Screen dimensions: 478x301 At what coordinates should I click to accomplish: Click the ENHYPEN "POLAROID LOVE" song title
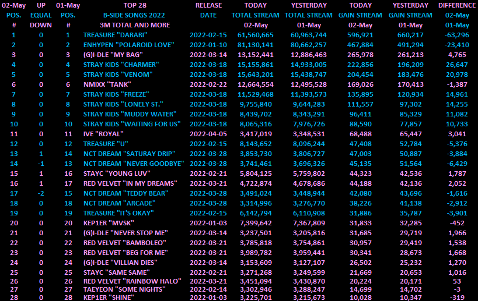tap(128, 45)
